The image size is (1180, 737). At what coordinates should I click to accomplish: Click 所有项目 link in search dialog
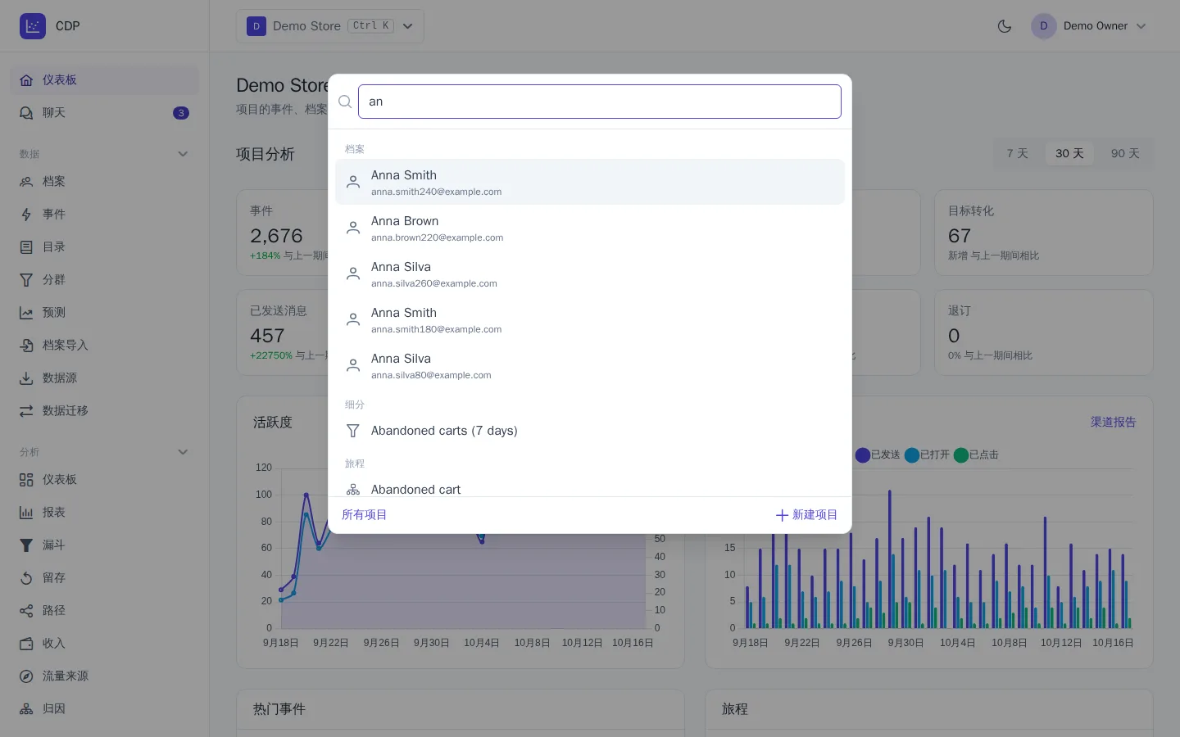point(365,515)
